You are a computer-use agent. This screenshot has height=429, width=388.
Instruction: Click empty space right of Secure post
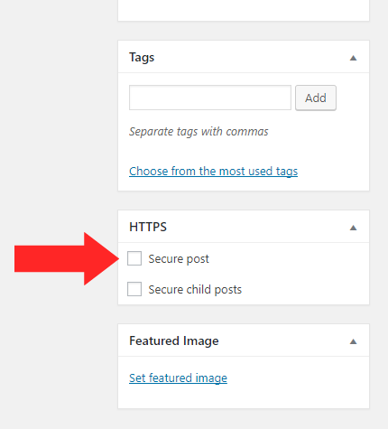(289, 259)
